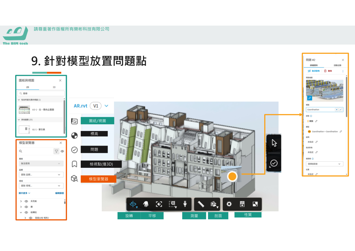Confirm the title edit with the checkmark
Screen dimensions: 355x251
[341, 109]
